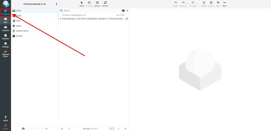
Task: Go to Webmail Home
Action: tap(6, 54)
